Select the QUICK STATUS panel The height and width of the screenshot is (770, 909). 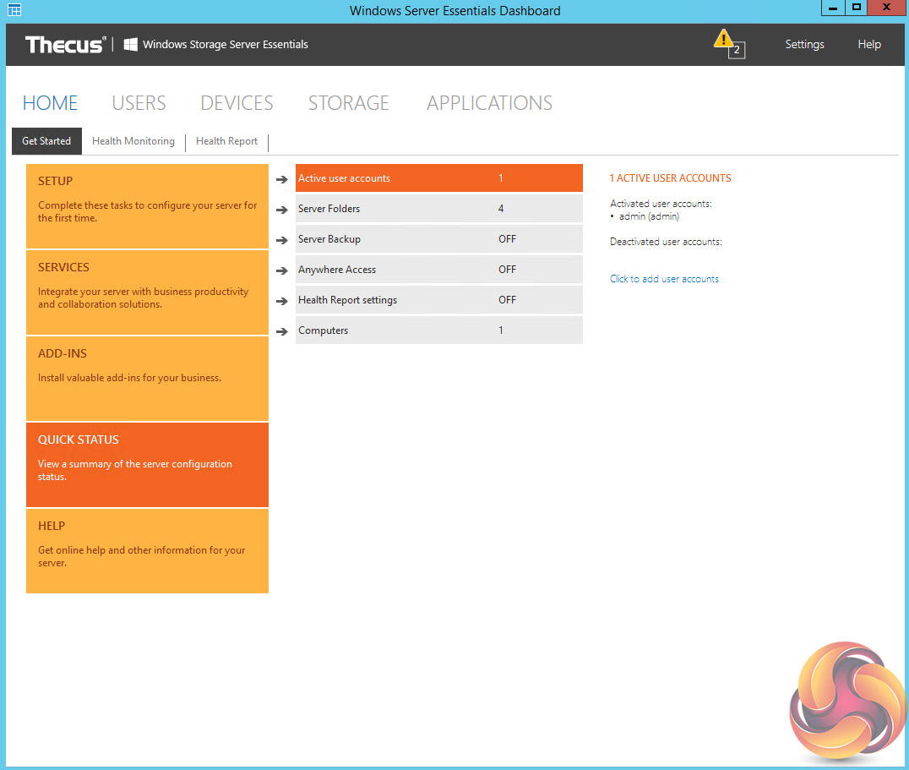(x=147, y=465)
